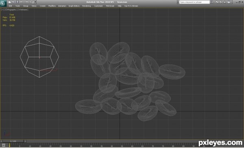244x148 pixels.
Task: Click the Undo arrow icon
Action: coord(21,2)
